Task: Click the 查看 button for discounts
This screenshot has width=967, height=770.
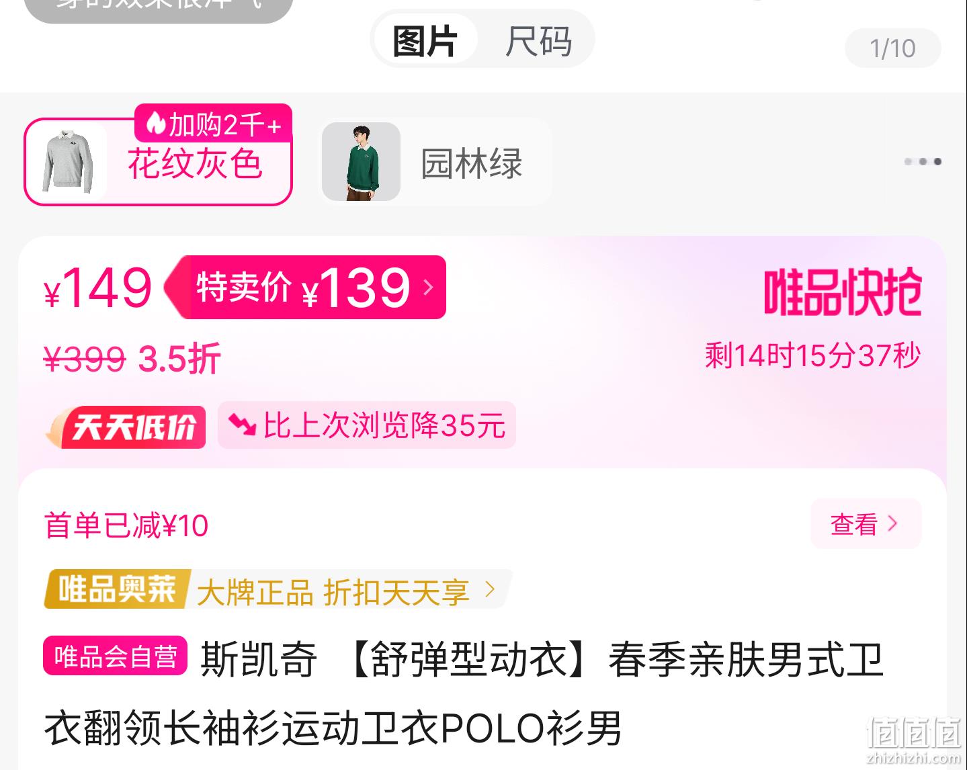Action: (866, 523)
